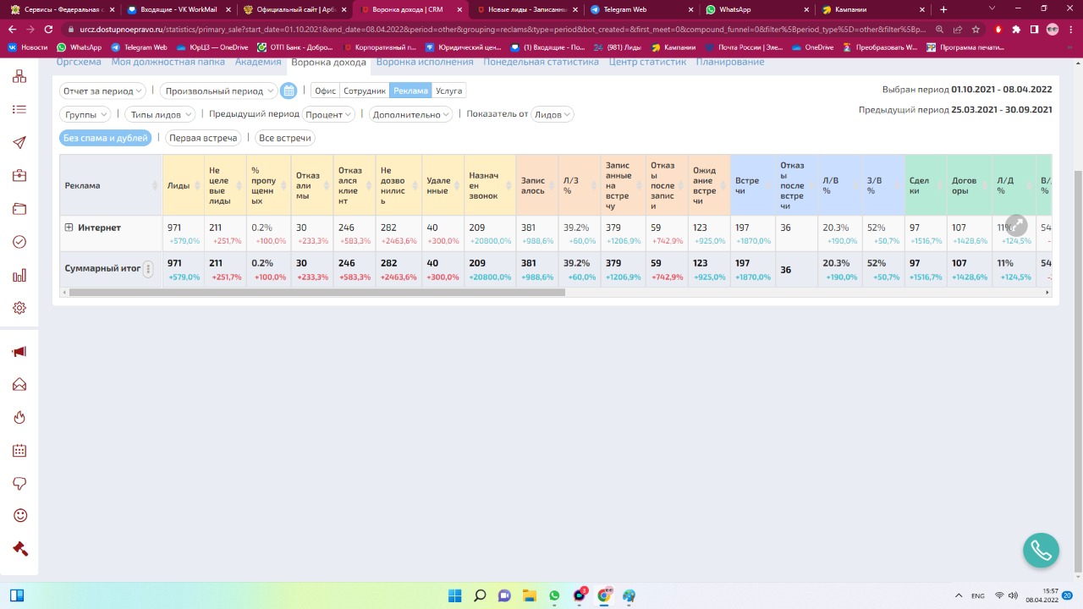Viewport: 1083px width, 609px height.
Task: Select the 'Все встречи' filter
Action: coord(285,138)
